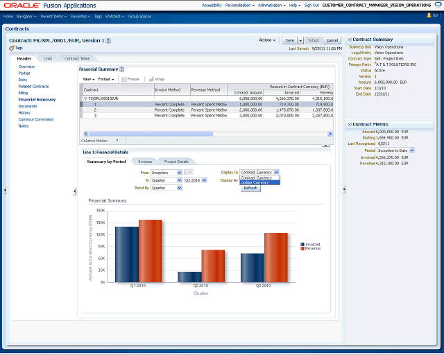Viewport: 444px width, 355px height.
Task: Click the table horizontal scrollbar
Action: click(151, 134)
